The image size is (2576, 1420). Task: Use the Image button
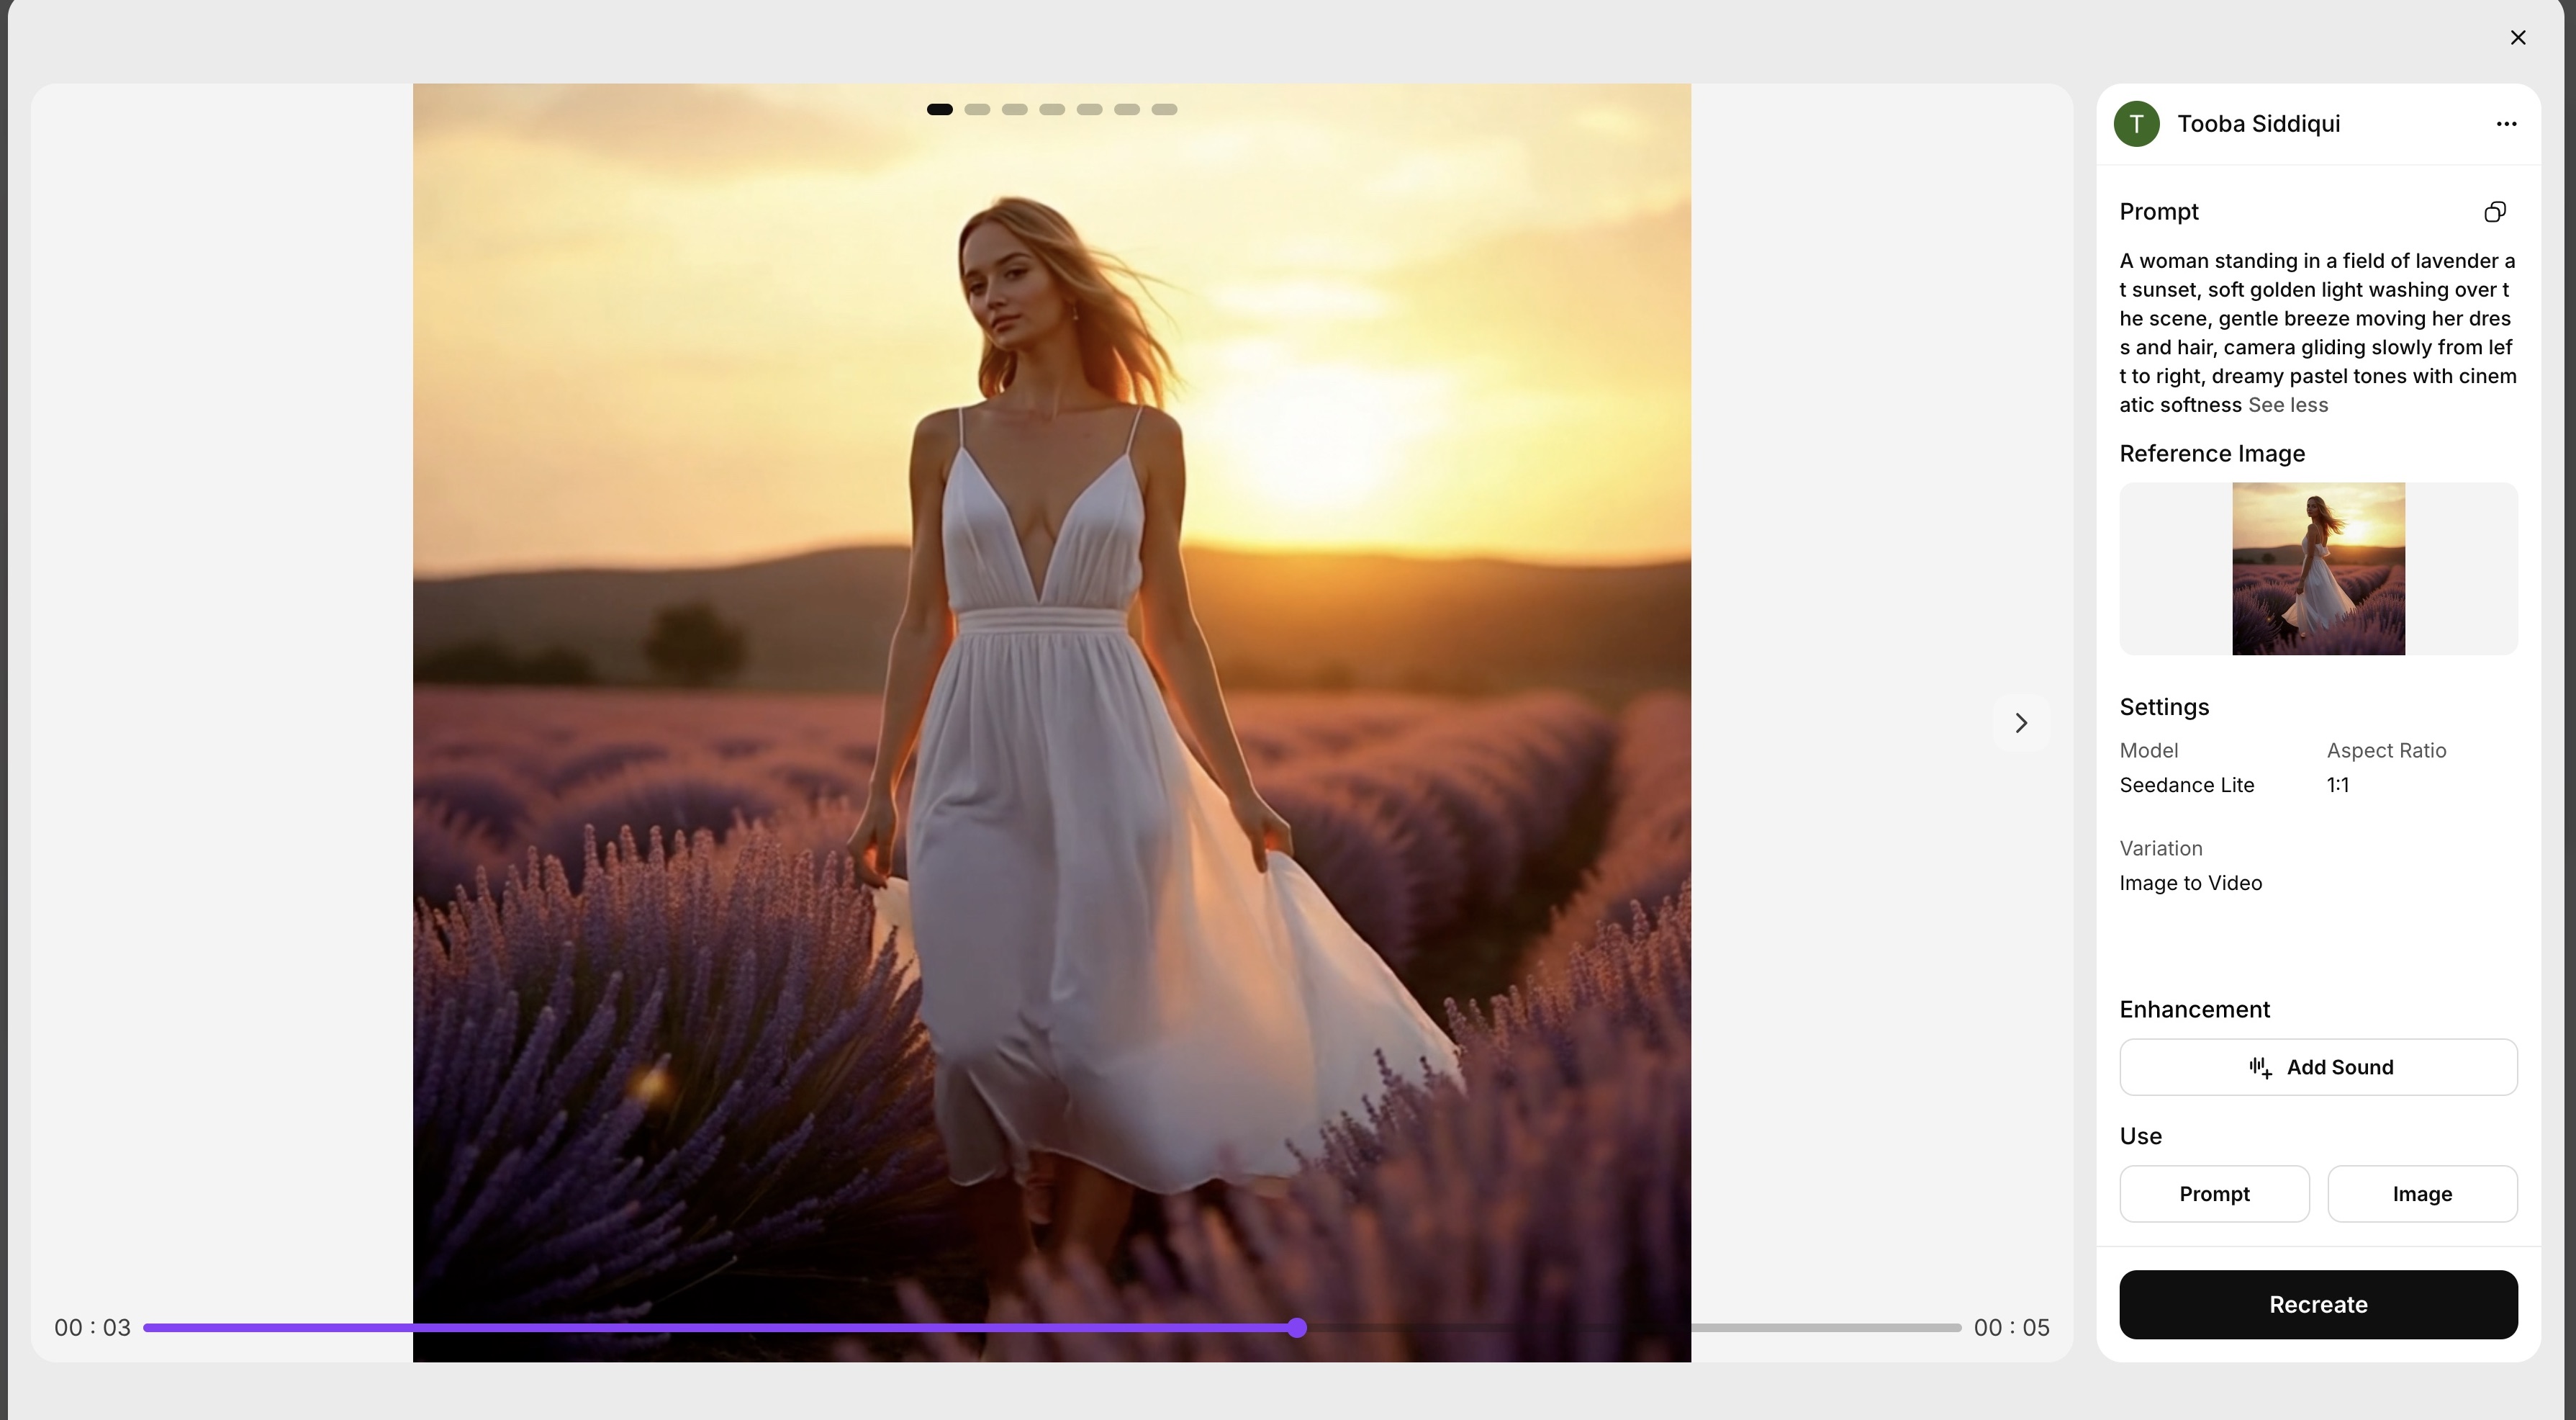(2421, 1194)
